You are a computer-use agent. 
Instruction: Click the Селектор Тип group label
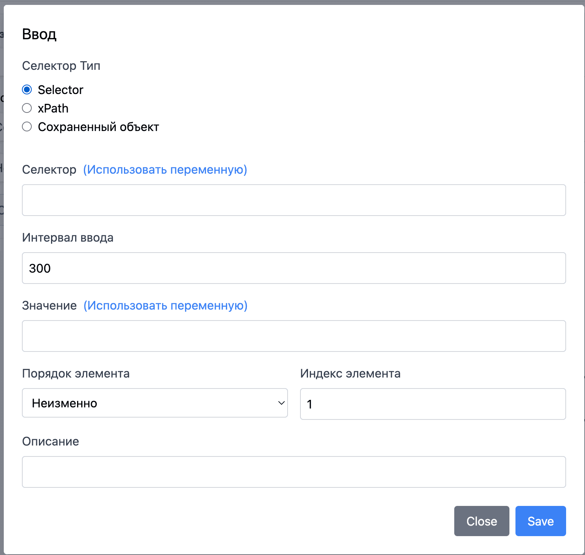point(61,66)
